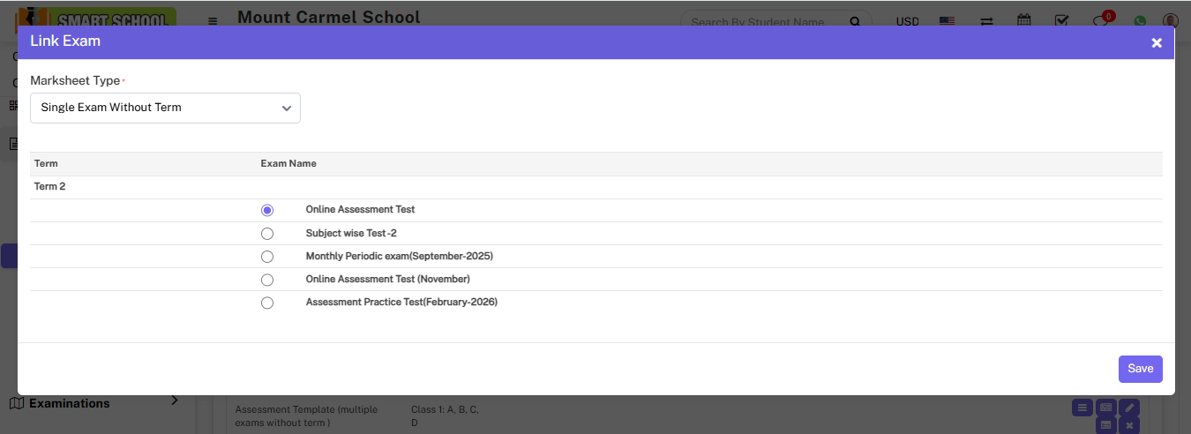
Task: Open the calendar icon in header
Action: pyautogui.click(x=1024, y=20)
